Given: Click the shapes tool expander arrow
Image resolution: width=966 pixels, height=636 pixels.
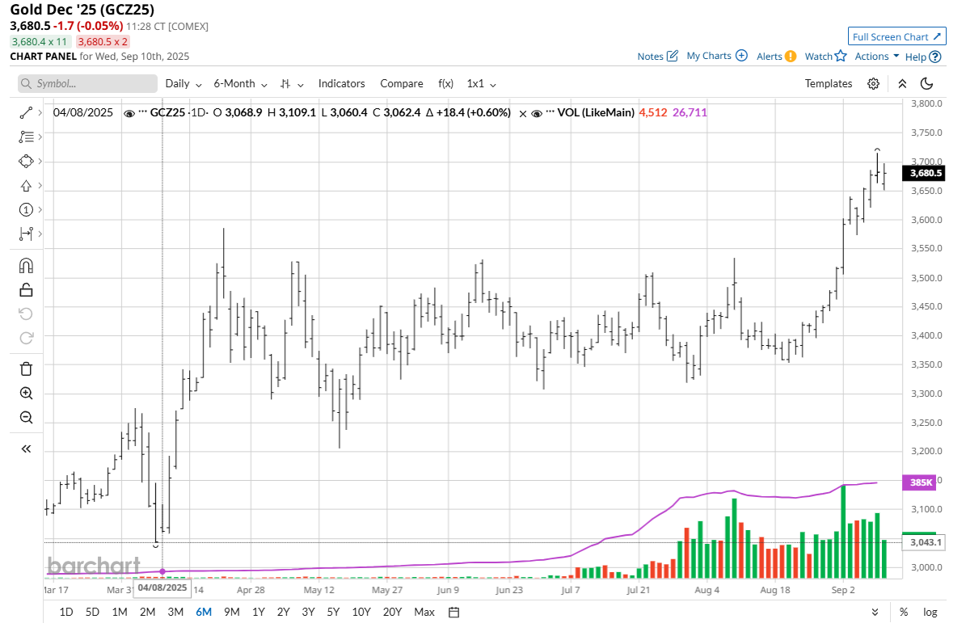Looking at the screenshot, I should pos(40,162).
